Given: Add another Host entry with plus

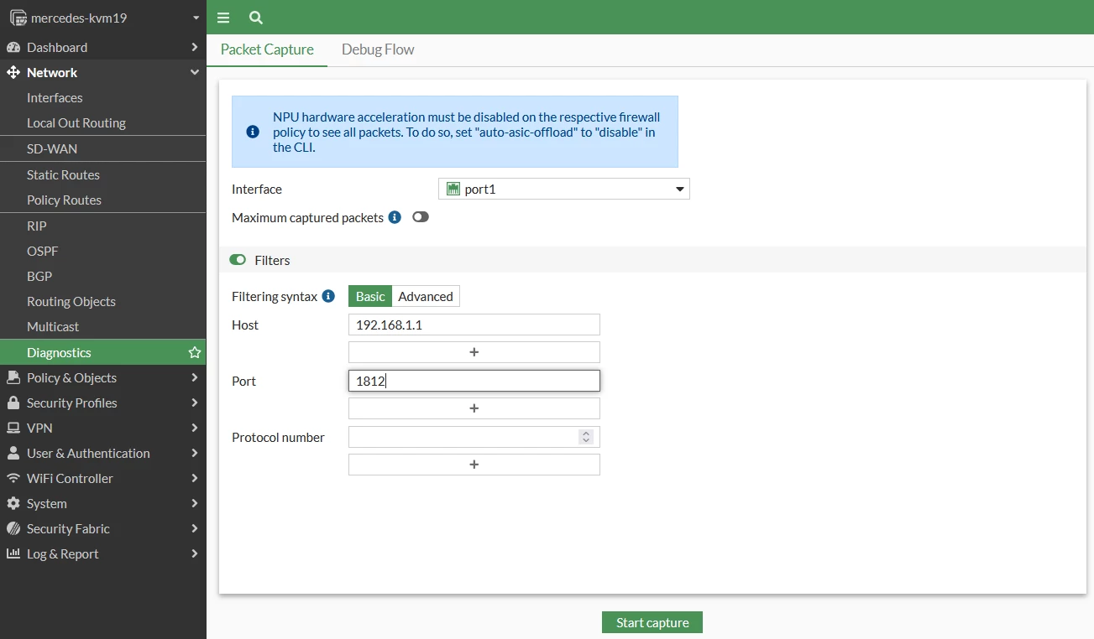Looking at the screenshot, I should (x=474, y=352).
